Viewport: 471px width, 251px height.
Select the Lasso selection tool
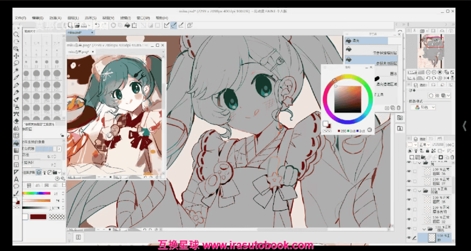pyautogui.click(x=17, y=63)
